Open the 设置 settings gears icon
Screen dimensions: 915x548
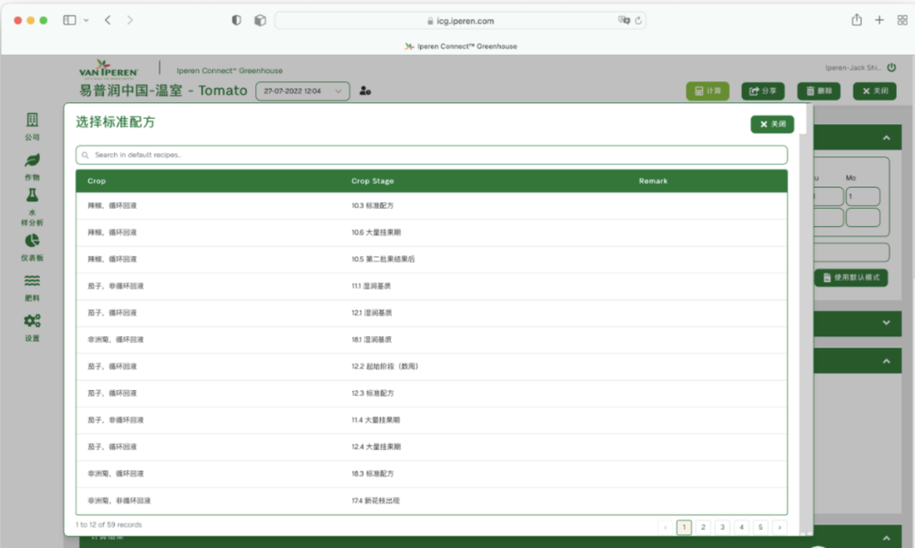[x=32, y=321]
